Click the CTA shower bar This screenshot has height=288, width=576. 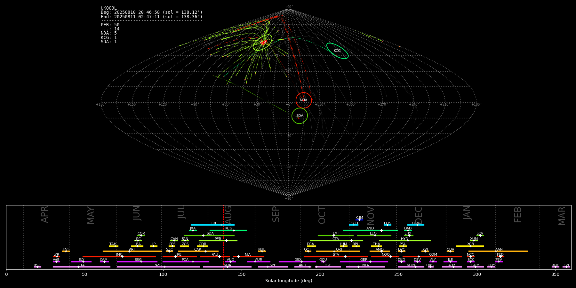click(337, 241)
